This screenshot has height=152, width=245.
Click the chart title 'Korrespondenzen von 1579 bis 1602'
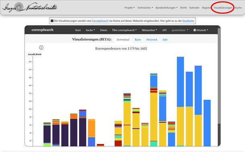(x=121, y=49)
